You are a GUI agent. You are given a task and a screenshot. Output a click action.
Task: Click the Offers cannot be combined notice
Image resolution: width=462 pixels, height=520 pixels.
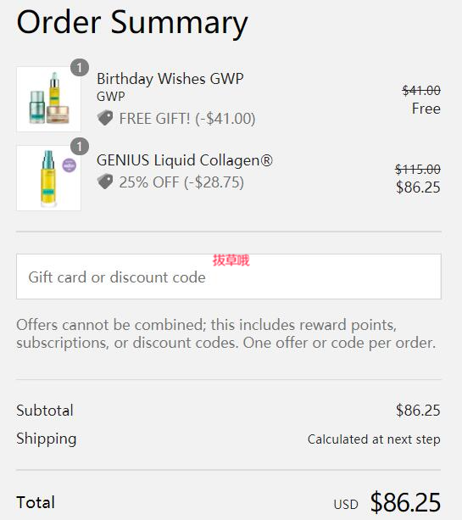click(x=226, y=333)
